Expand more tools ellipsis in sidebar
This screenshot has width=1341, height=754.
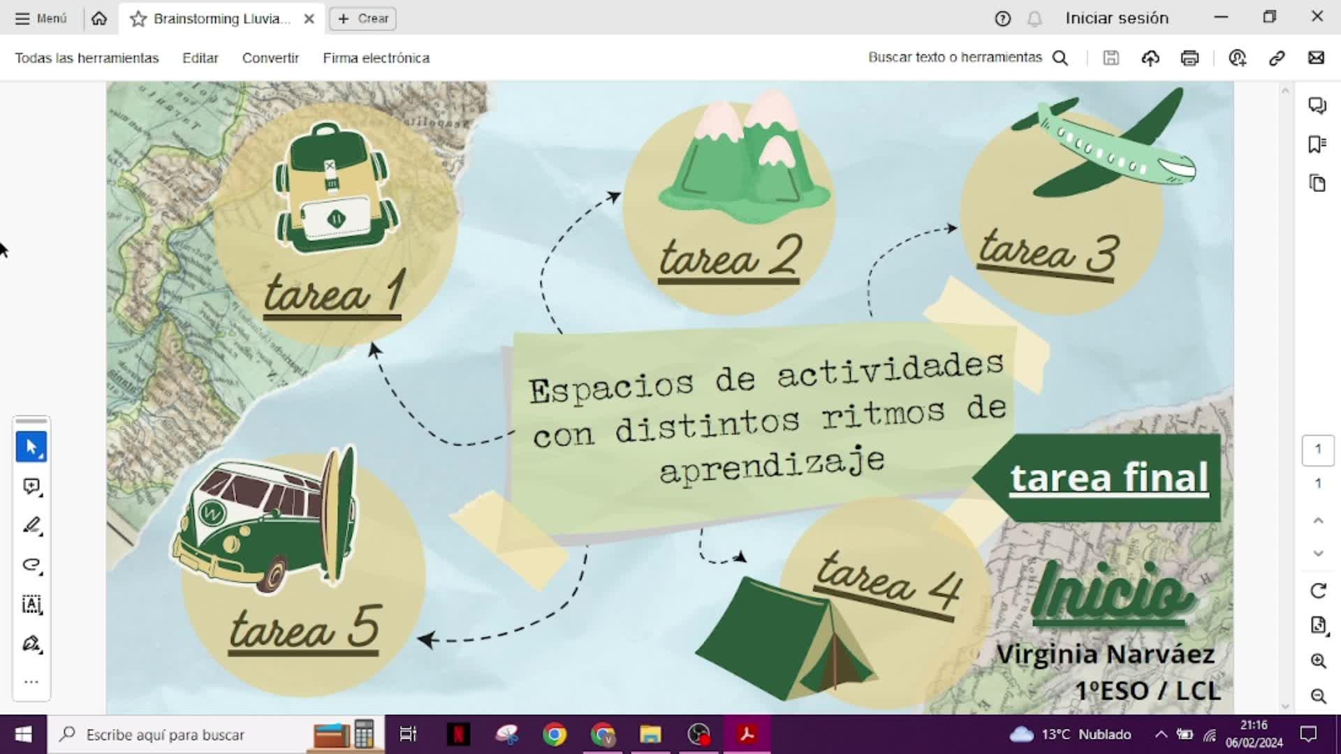point(31,682)
